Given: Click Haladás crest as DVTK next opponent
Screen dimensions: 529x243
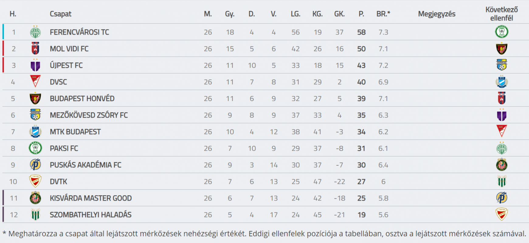Looking at the screenshot, I should click(x=502, y=181).
